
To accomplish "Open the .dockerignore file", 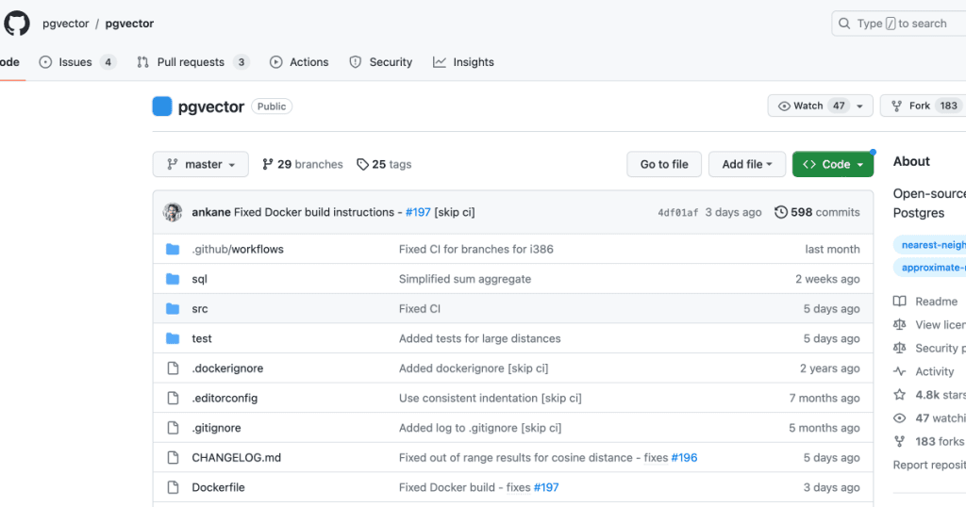I will (227, 368).
